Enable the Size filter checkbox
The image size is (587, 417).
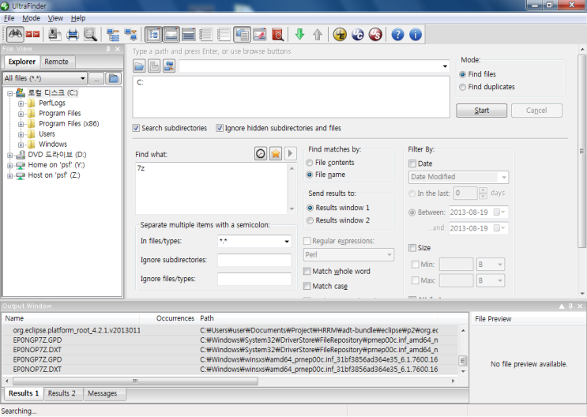point(412,248)
